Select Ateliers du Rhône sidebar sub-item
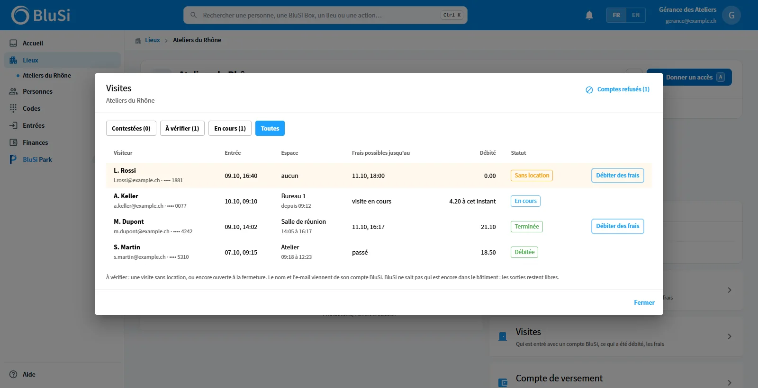Image resolution: width=758 pixels, height=388 pixels. pos(46,75)
